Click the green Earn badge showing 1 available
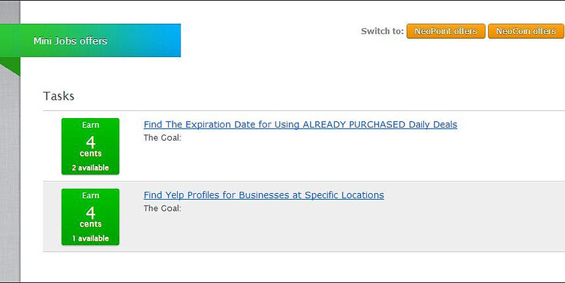 click(91, 217)
